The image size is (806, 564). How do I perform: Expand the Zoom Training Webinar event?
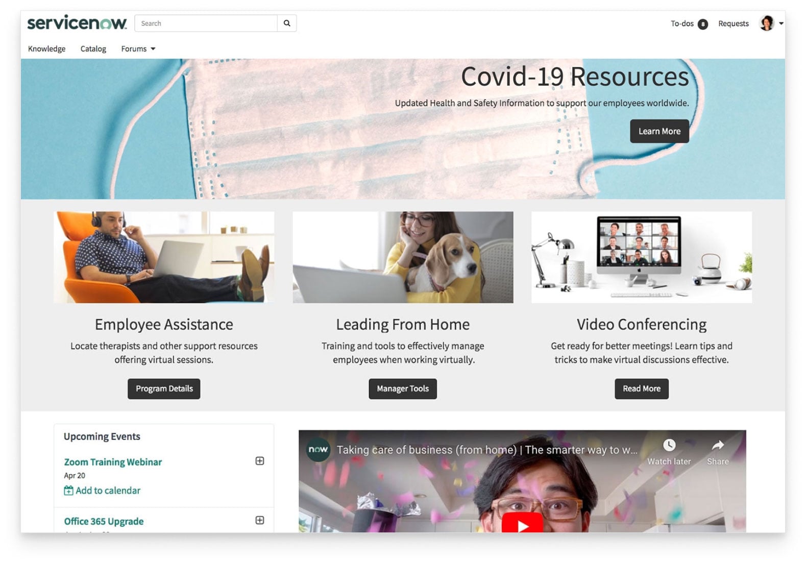tap(260, 461)
